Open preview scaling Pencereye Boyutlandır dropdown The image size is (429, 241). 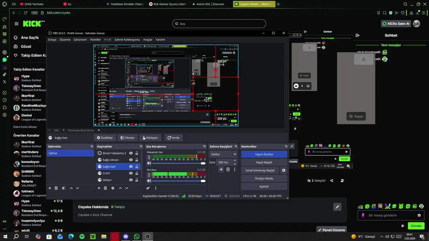84,130
